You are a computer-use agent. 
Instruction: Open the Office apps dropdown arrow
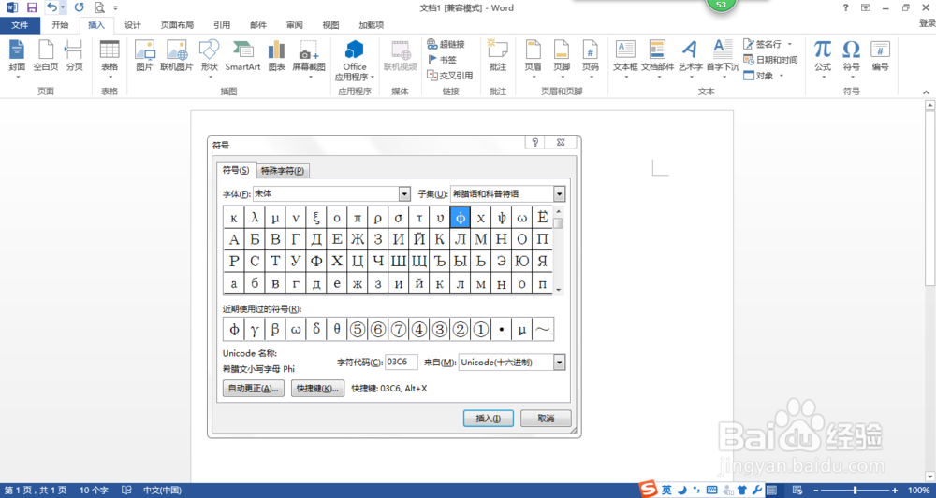372,77
